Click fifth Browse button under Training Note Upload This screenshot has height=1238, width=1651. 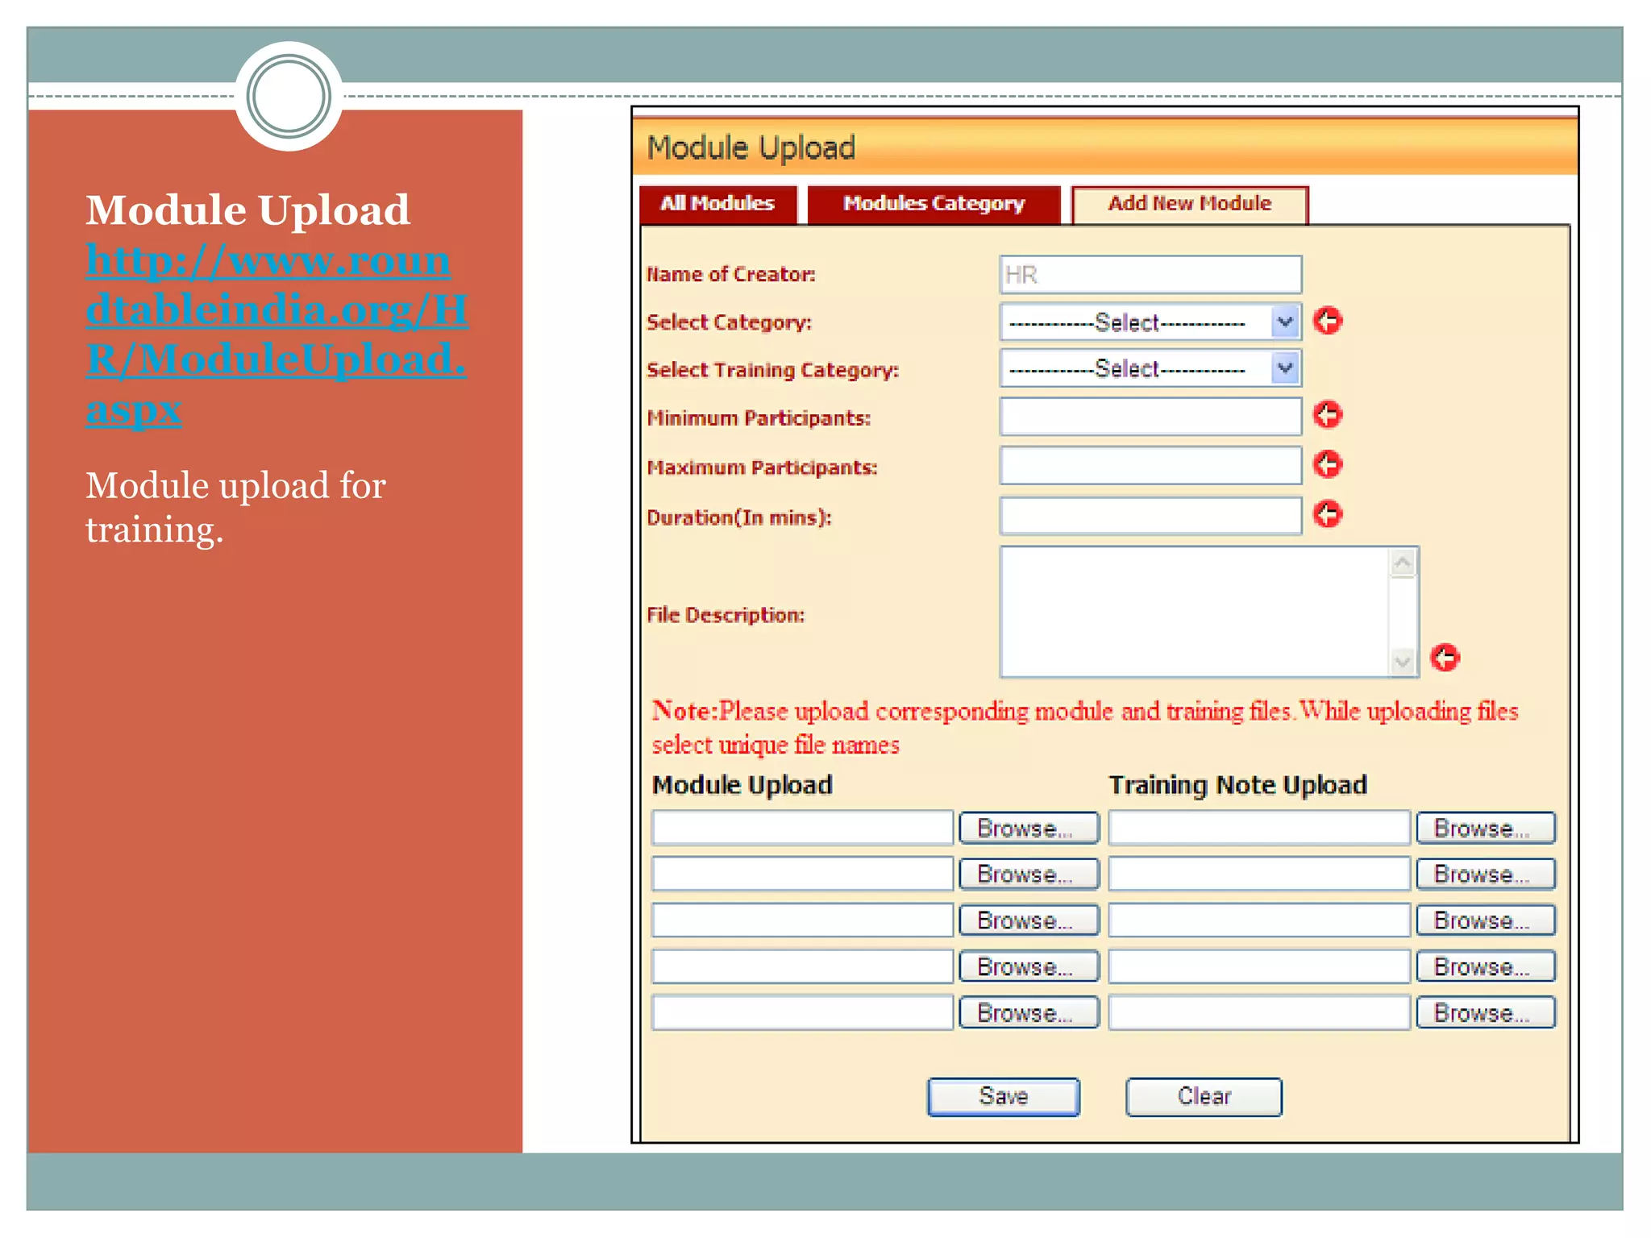[1486, 1012]
